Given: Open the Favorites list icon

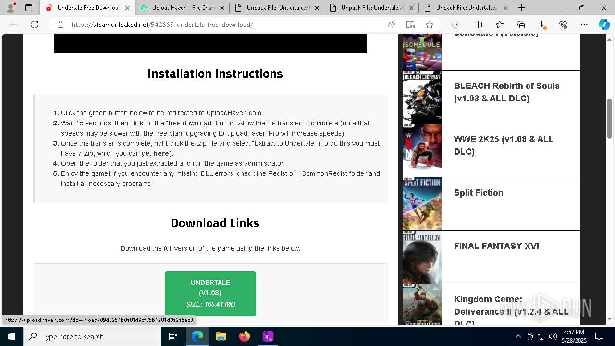Looking at the screenshot, I should tap(500, 25).
